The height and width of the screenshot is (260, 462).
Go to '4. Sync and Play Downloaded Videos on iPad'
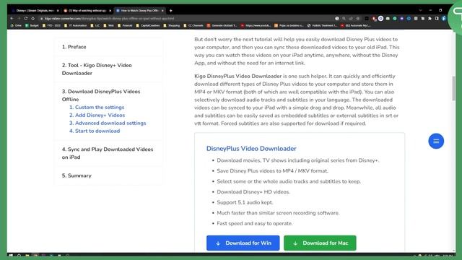(108, 153)
